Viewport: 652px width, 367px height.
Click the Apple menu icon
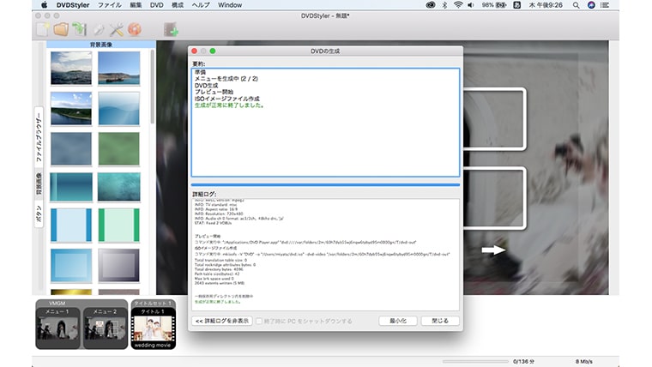[44, 5]
